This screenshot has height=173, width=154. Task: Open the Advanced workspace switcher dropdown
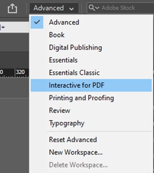[54, 8]
